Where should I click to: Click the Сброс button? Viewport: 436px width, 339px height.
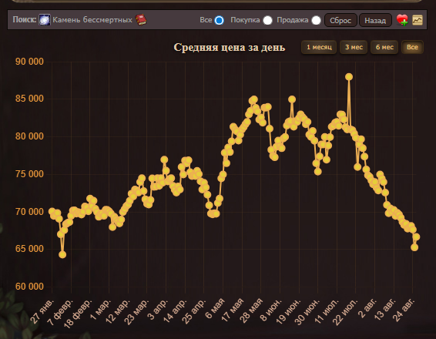click(x=340, y=20)
